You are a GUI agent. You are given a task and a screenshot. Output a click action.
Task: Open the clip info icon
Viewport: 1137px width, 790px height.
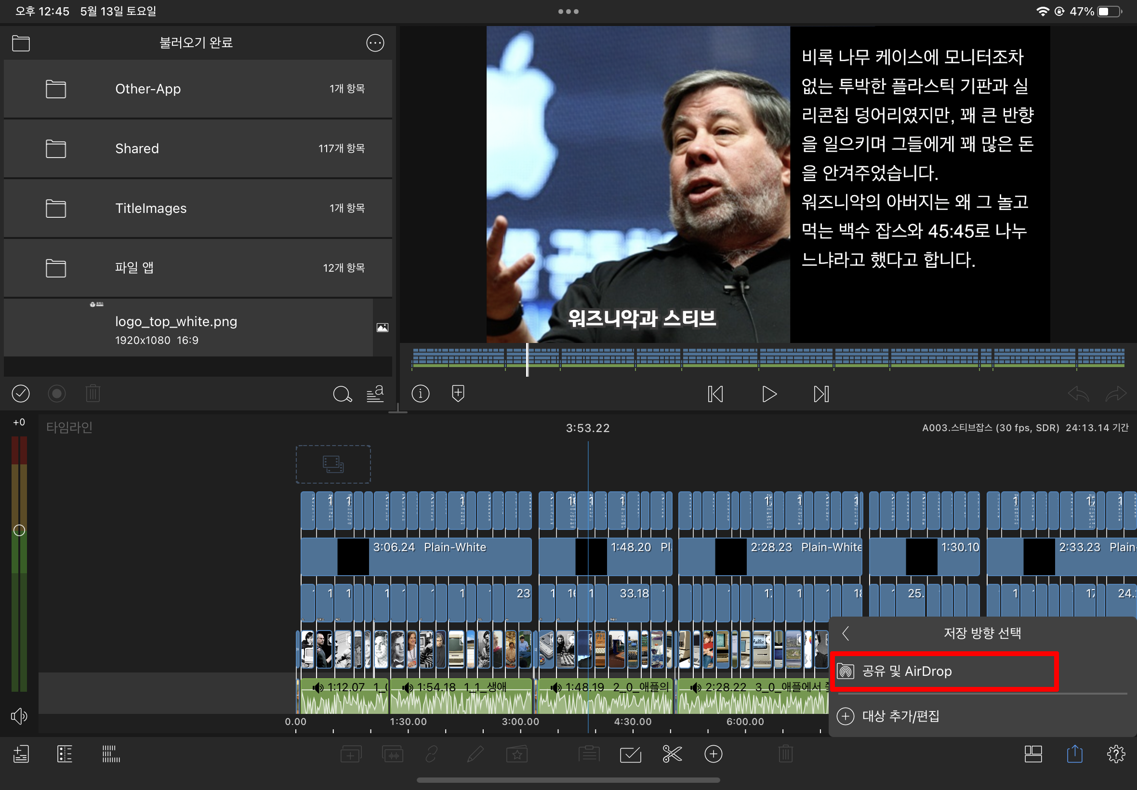tap(420, 394)
